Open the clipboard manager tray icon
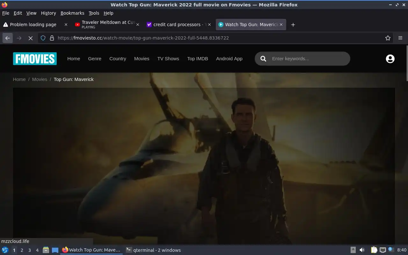This screenshot has height=255, width=408. (x=374, y=250)
